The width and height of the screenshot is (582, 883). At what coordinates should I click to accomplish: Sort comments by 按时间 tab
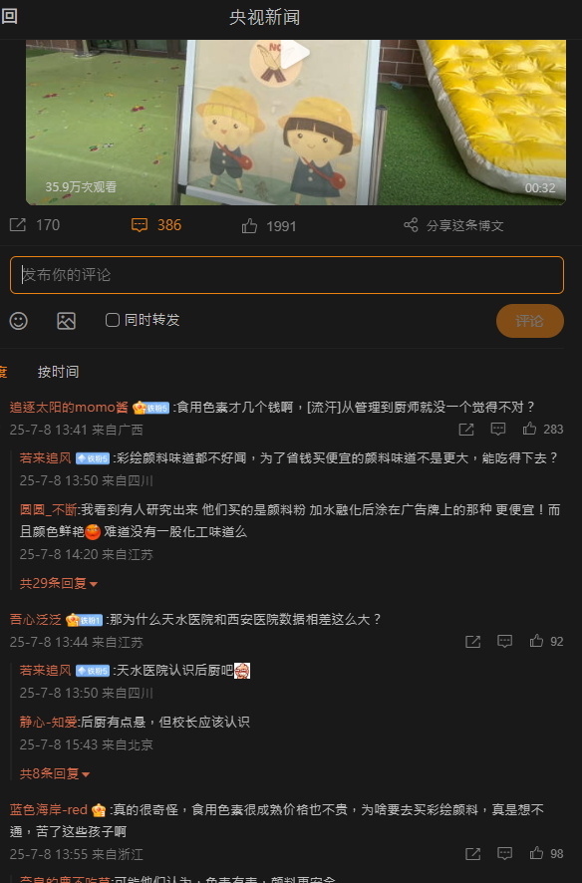point(58,372)
